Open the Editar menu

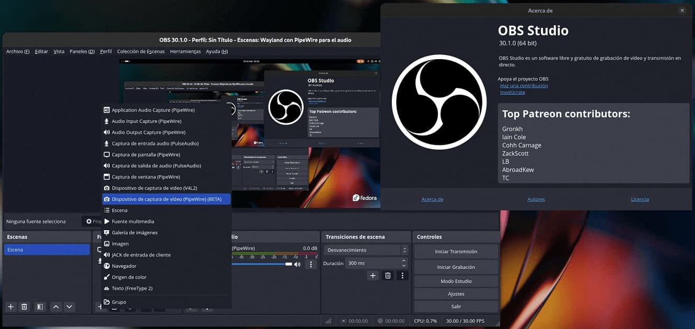coord(41,51)
